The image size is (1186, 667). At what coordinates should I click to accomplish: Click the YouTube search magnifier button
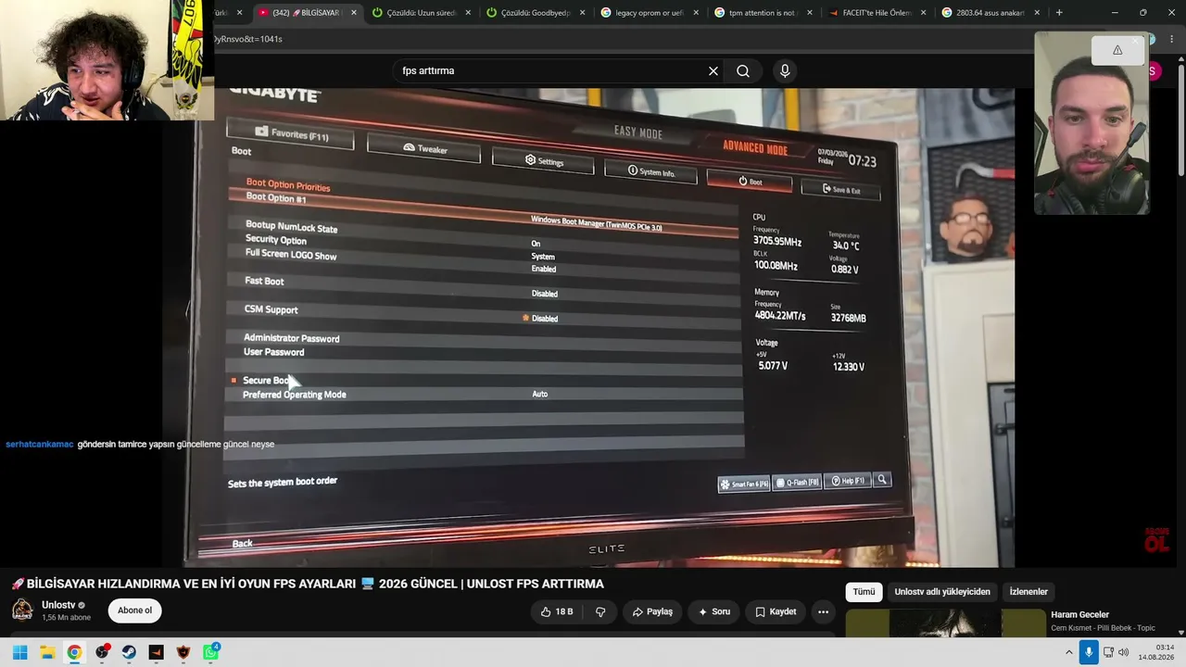click(x=743, y=71)
